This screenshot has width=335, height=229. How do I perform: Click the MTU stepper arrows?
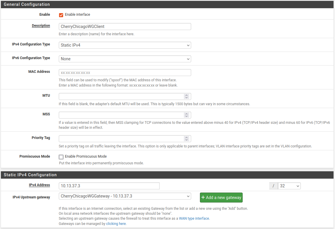187,96
